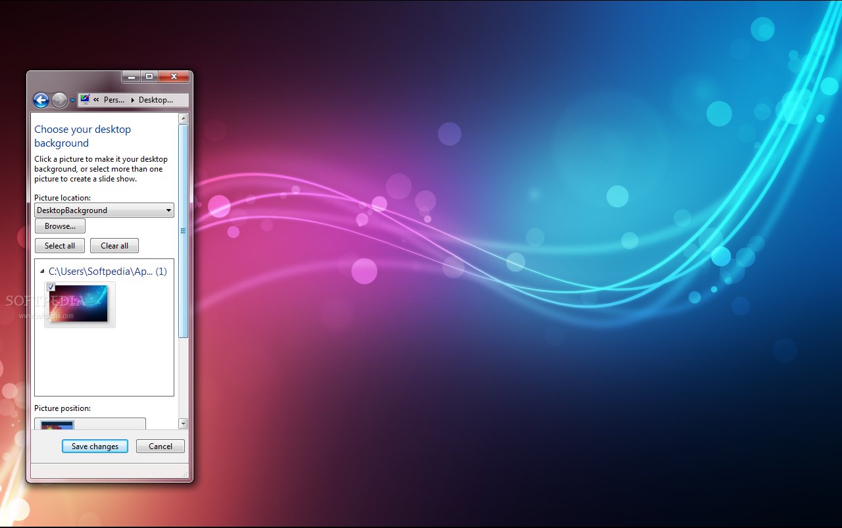This screenshot has height=528, width=842.
Task: Minimize the Desktop Background window
Action: (132, 77)
